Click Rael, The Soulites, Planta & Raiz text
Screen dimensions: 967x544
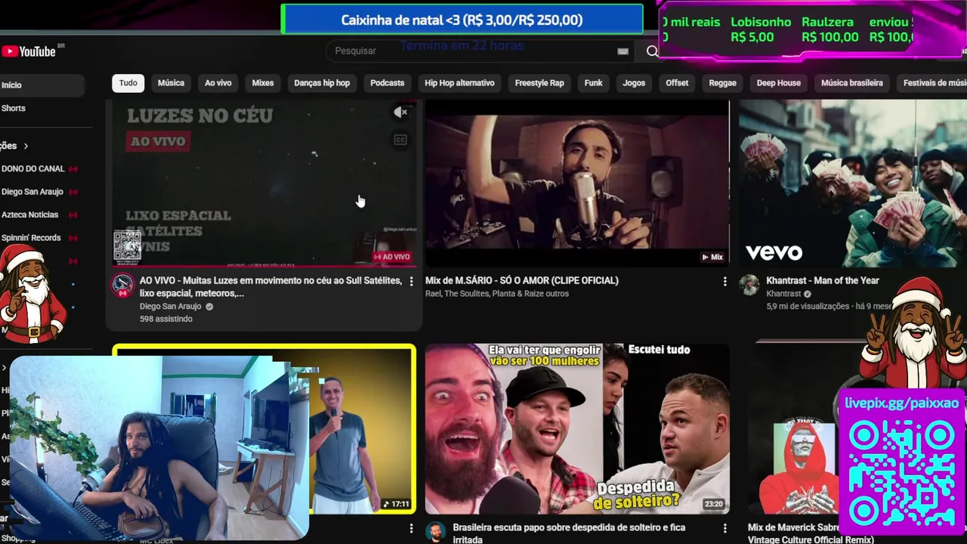point(497,294)
